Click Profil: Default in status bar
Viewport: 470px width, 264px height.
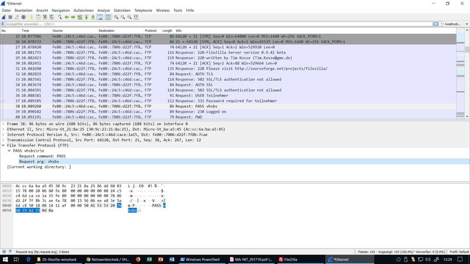pos(459,252)
